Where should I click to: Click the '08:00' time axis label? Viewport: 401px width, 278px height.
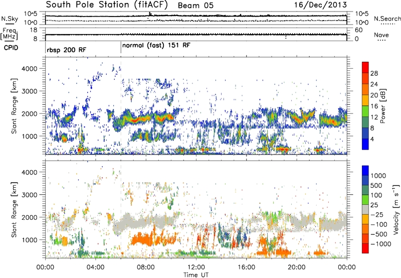(x=146, y=267)
